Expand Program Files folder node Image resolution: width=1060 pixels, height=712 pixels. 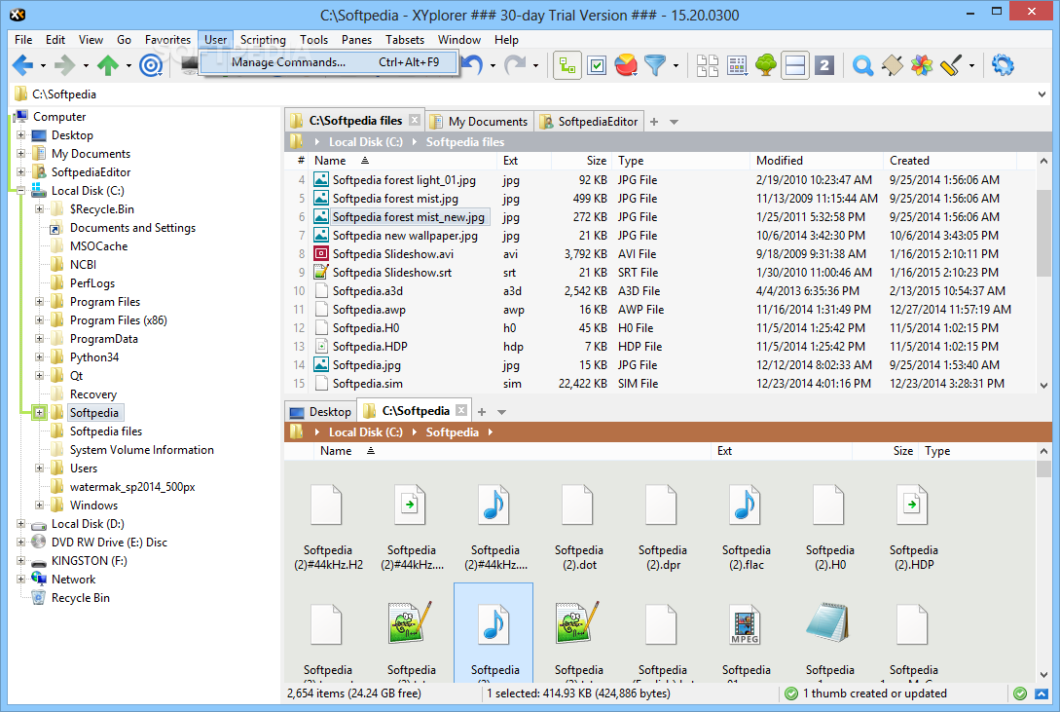tap(39, 302)
